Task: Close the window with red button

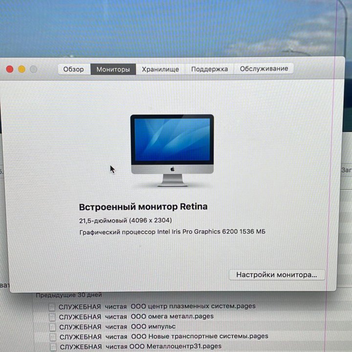Action: [x=10, y=69]
